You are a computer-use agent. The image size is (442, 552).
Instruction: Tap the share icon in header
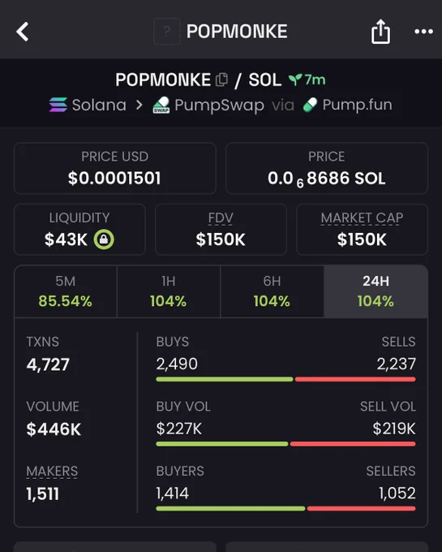[x=380, y=32]
